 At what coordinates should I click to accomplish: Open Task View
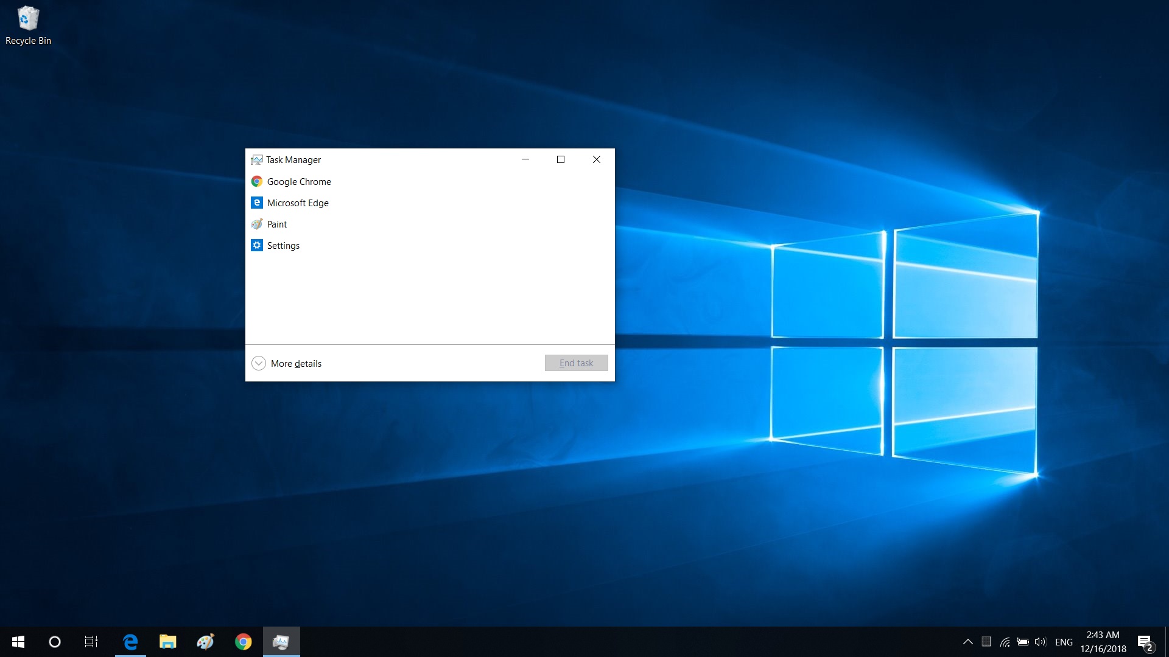click(91, 642)
